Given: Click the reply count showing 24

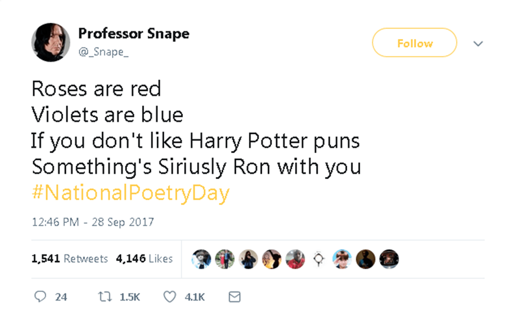Looking at the screenshot, I should [x=61, y=297].
